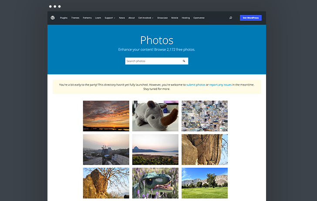
Task: Focus the Search photos input field
Action: point(157,61)
